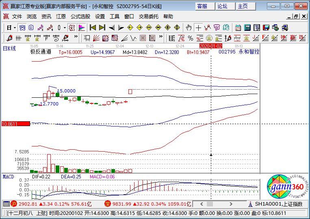Select the plain percent sign tool
The image size is (310, 219).
[191, 38]
